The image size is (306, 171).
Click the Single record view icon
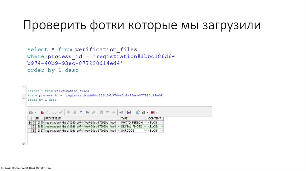(102, 112)
